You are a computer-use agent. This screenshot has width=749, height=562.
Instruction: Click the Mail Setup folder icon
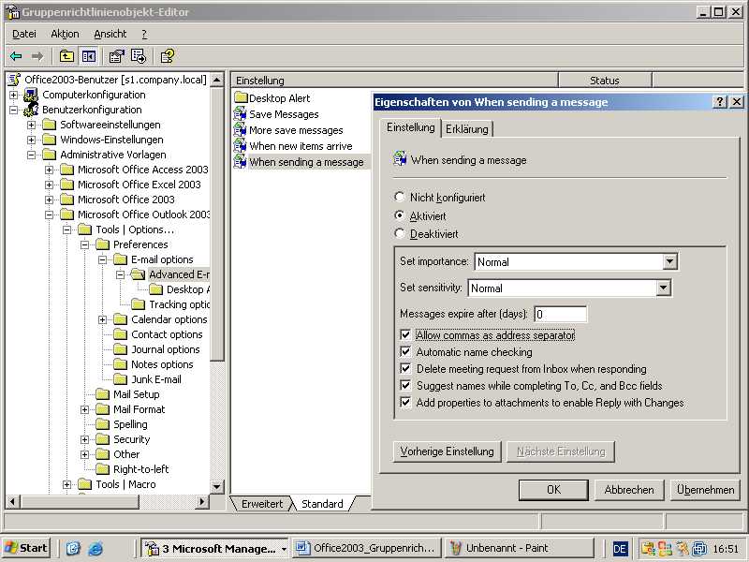pos(103,394)
